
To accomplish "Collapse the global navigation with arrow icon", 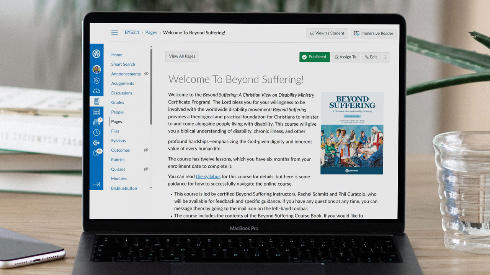I will point(96,184).
